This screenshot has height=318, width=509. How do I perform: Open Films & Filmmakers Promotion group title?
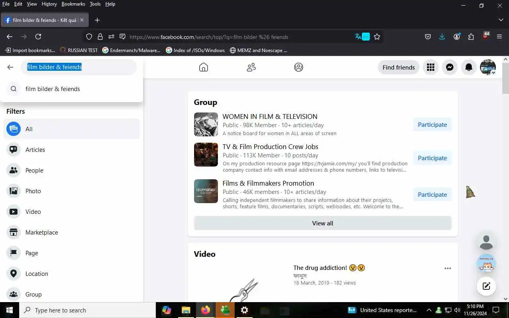[x=268, y=183]
